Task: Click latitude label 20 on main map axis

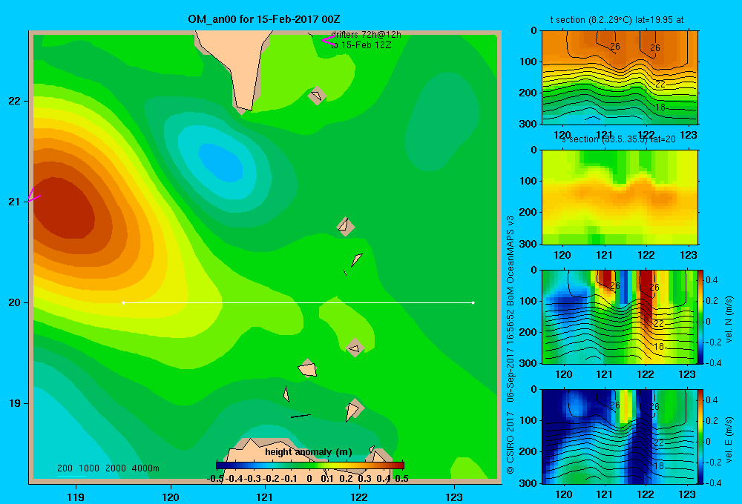Action: [14, 302]
